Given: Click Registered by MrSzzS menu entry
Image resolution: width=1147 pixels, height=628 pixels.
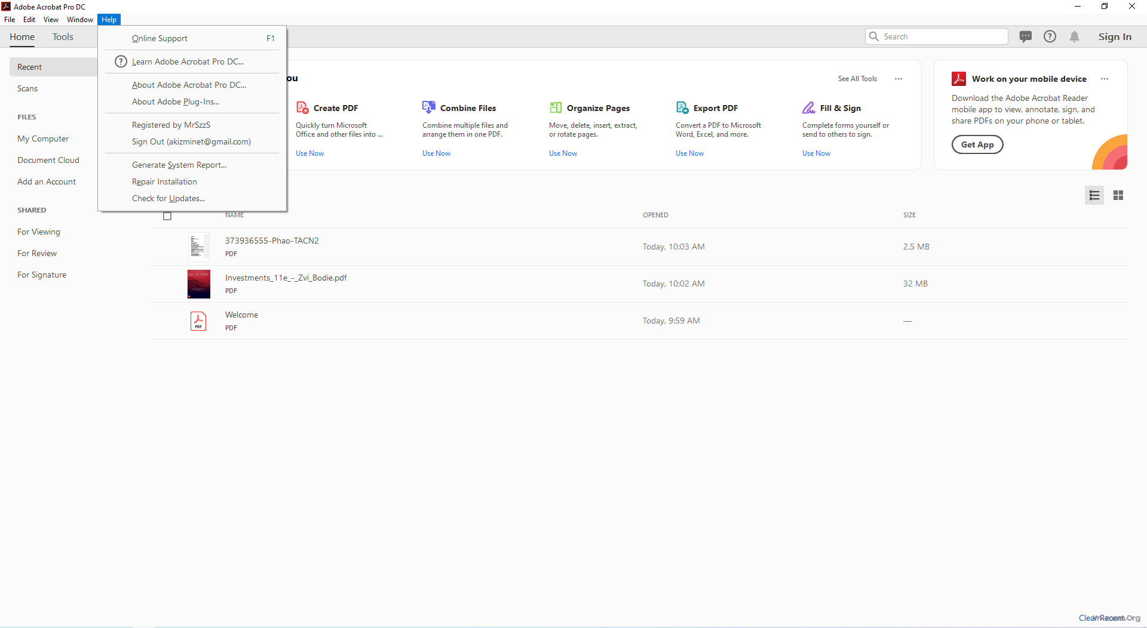Looking at the screenshot, I should tap(192, 125).
